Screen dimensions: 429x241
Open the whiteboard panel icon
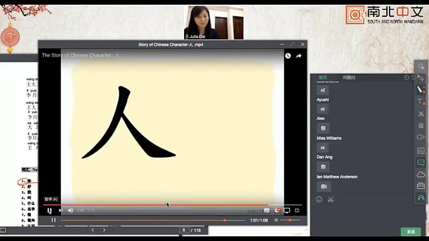coord(421,151)
